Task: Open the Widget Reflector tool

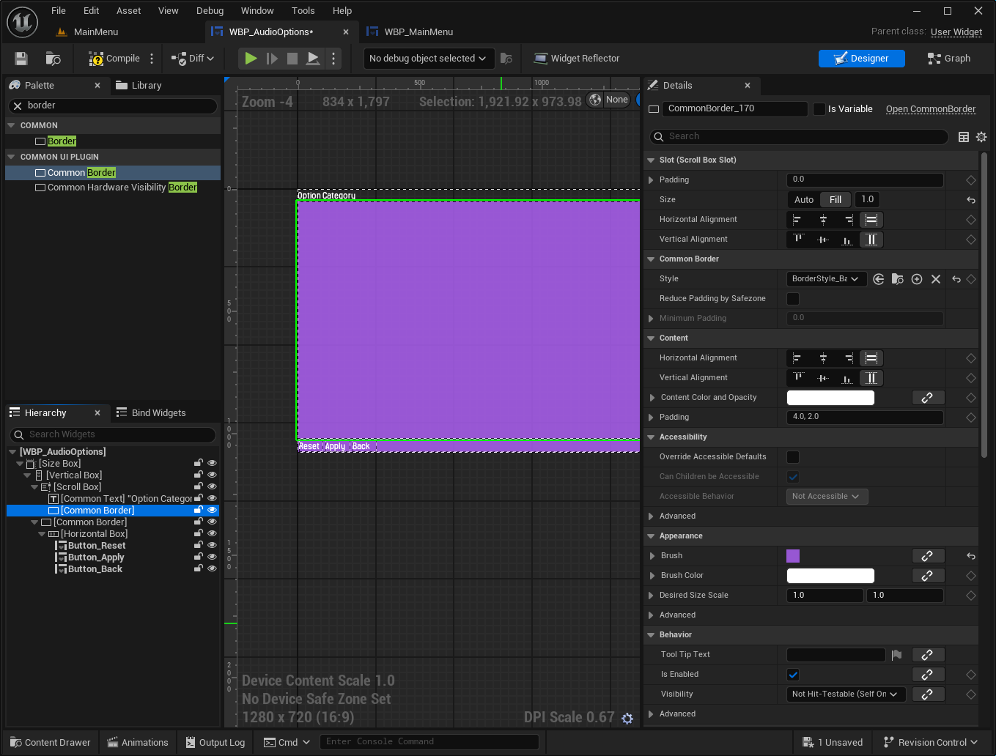Action: pos(577,59)
